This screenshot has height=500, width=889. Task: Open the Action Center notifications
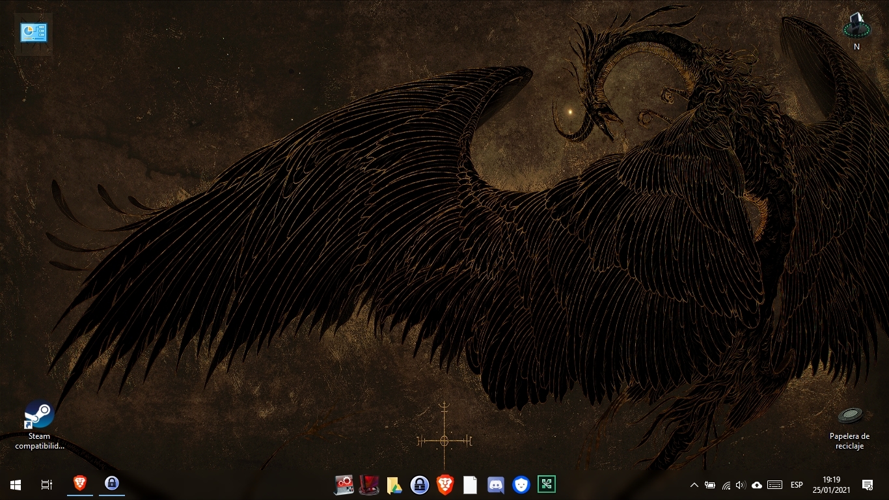tap(868, 484)
